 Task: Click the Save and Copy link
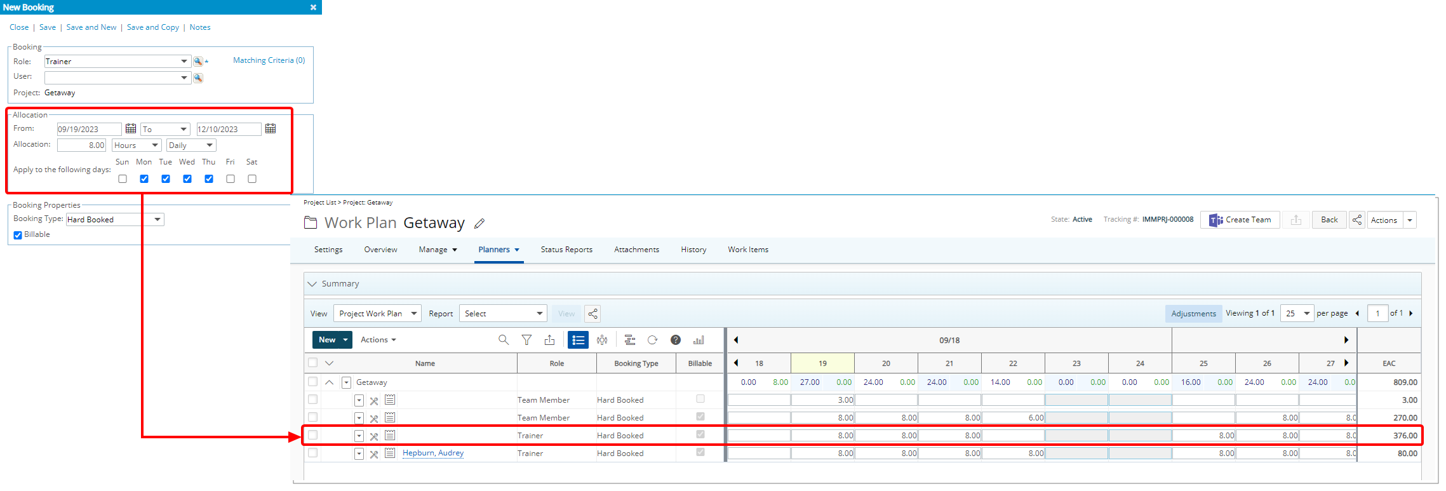tap(153, 27)
